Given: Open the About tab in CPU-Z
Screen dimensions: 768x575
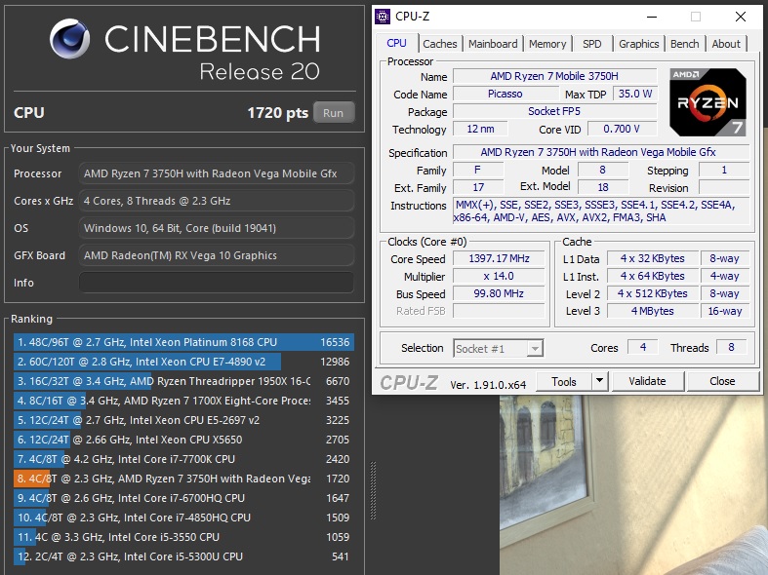Looking at the screenshot, I should click(726, 44).
